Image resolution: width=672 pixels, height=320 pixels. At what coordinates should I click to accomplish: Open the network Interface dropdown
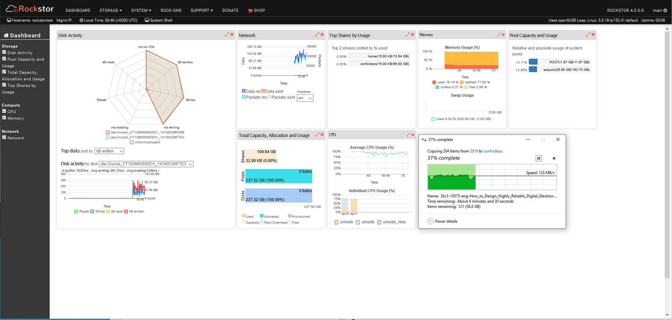pyautogui.click(x=305, y=98)
